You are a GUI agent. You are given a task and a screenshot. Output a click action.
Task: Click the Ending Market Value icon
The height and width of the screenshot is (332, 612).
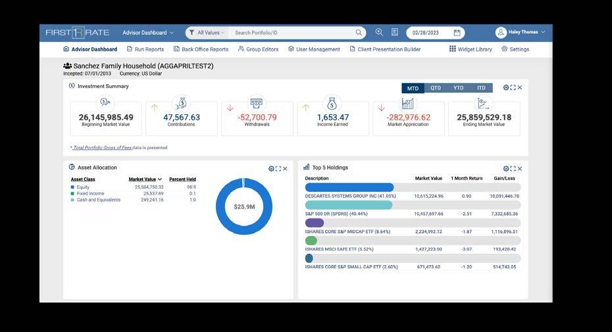pyautogui.click(x=483, y=103)
